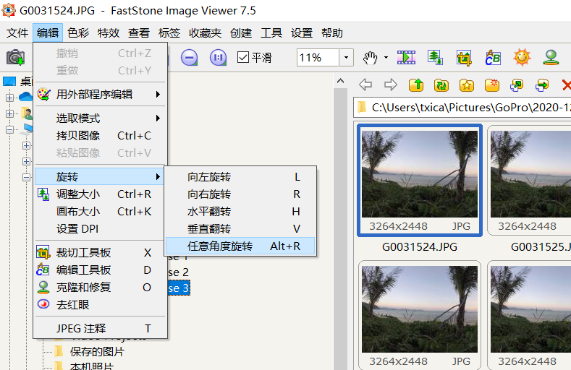The height and width of the screenshot is (370, 571).
Task: Click the resize image toolbar icon
Action: [435, 57]
